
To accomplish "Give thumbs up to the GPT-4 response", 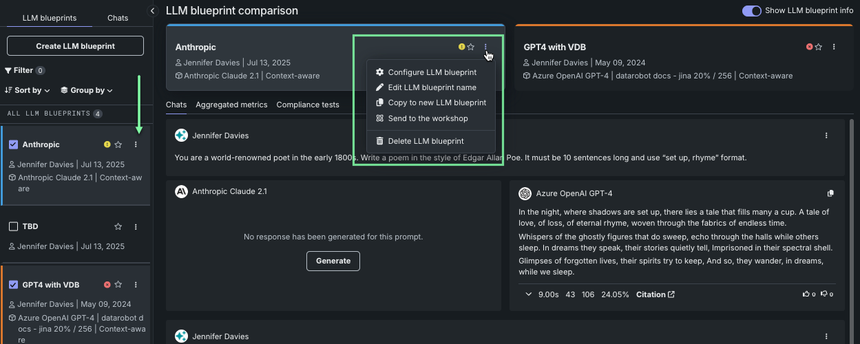I will (x=806, y=294).
